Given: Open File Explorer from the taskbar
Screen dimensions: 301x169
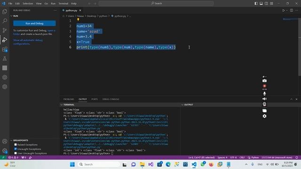Looking at the screenshot, I should (x=142, y=164).
